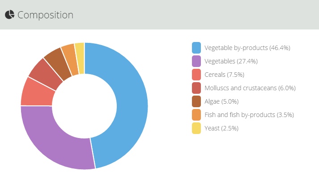Click the blue Vegetable by-products legend swatch

point(196,47)
